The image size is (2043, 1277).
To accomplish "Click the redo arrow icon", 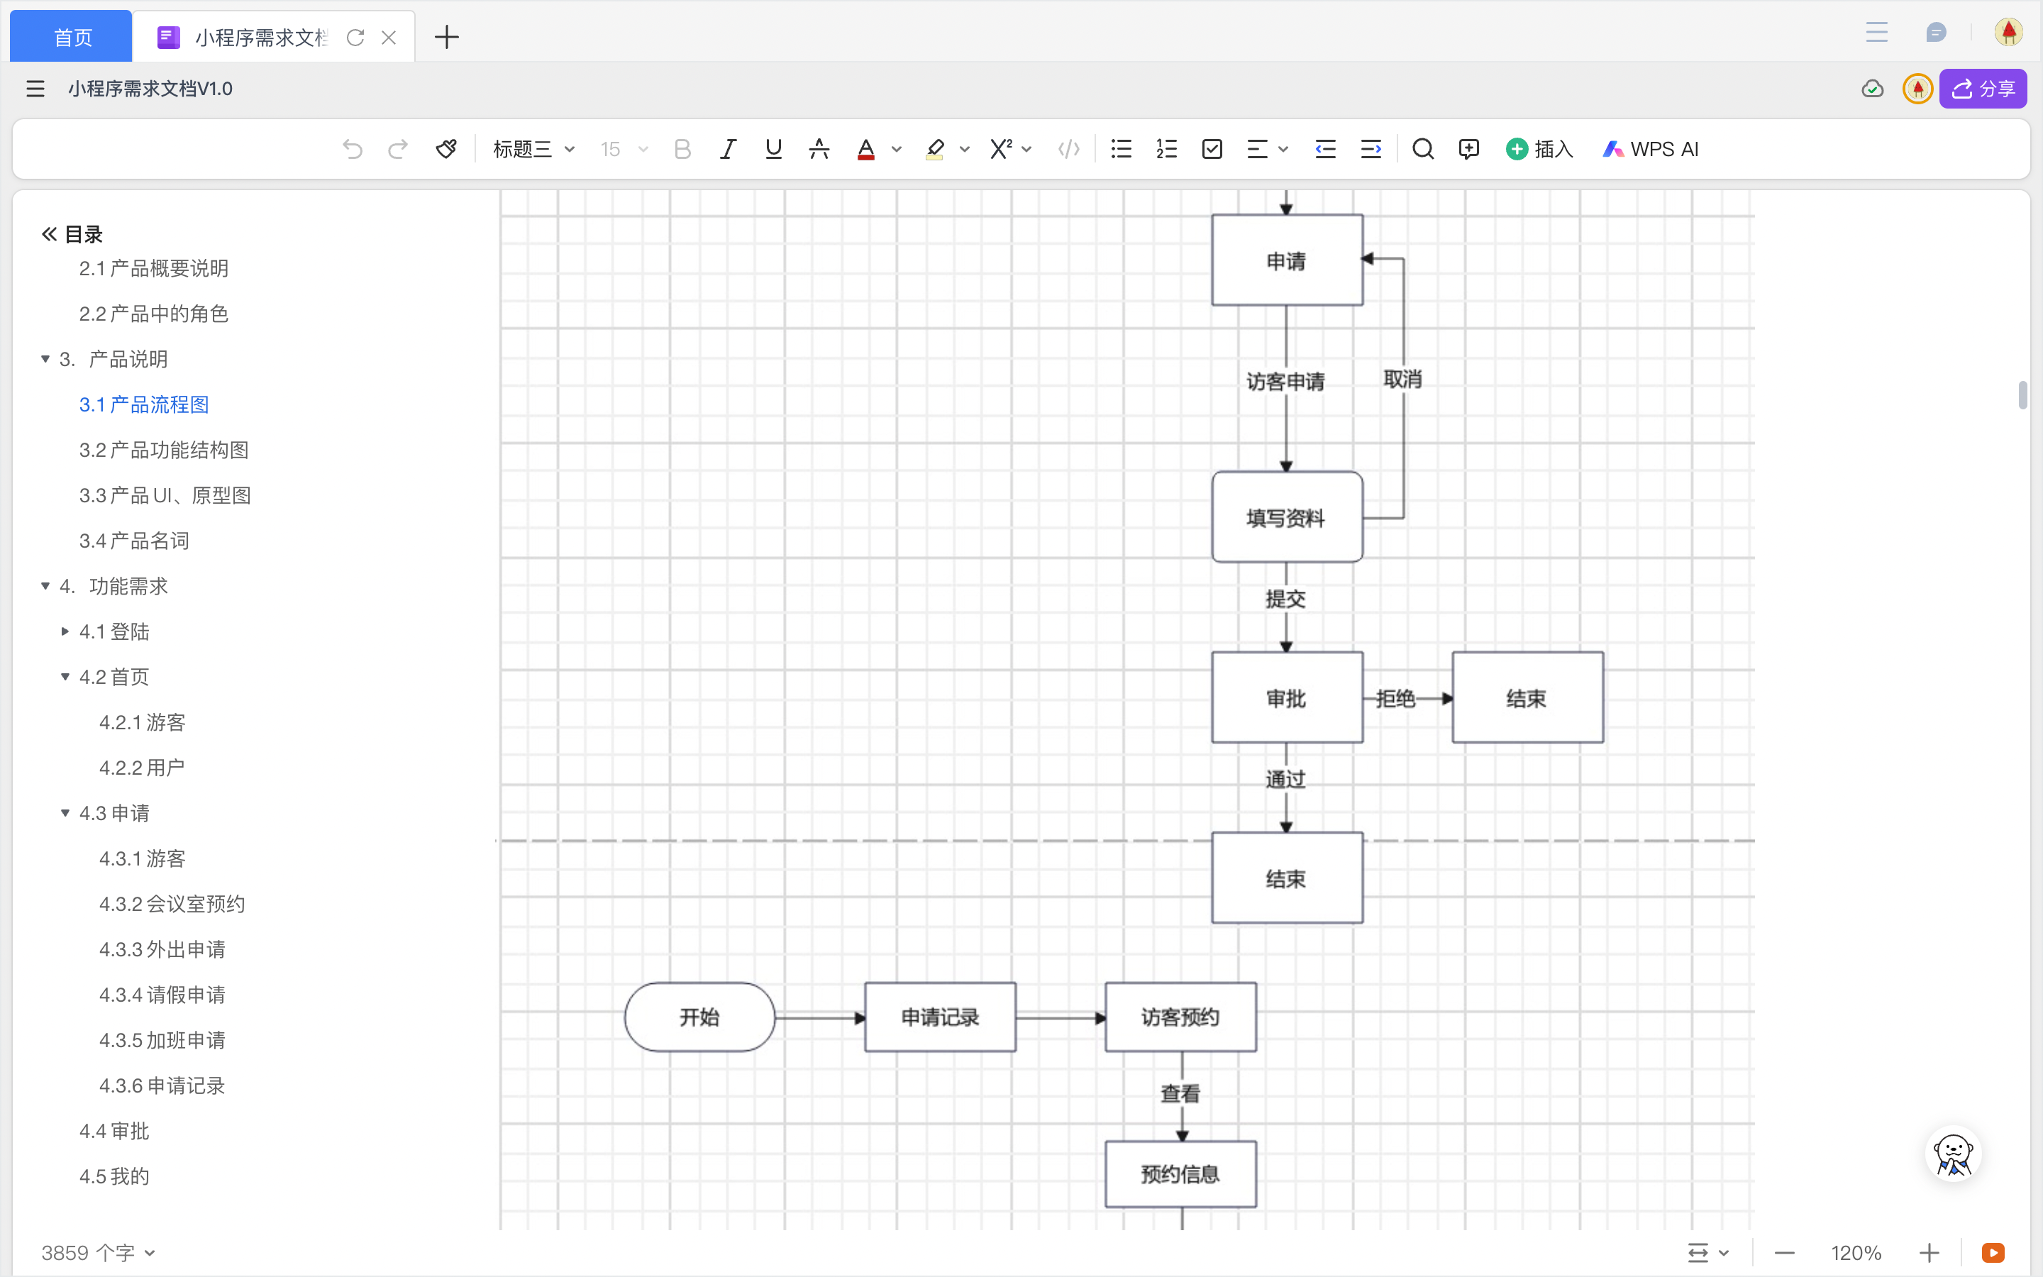I will 398,150.
